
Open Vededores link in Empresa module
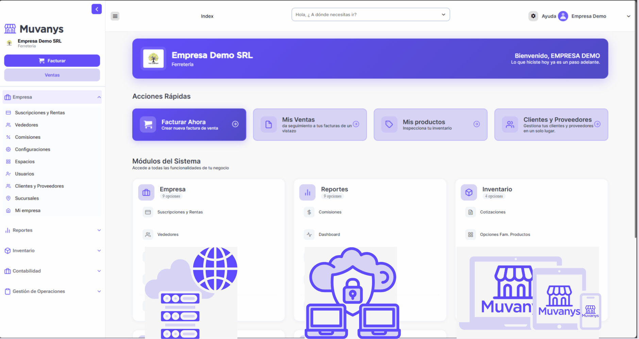tap(168, 234)
